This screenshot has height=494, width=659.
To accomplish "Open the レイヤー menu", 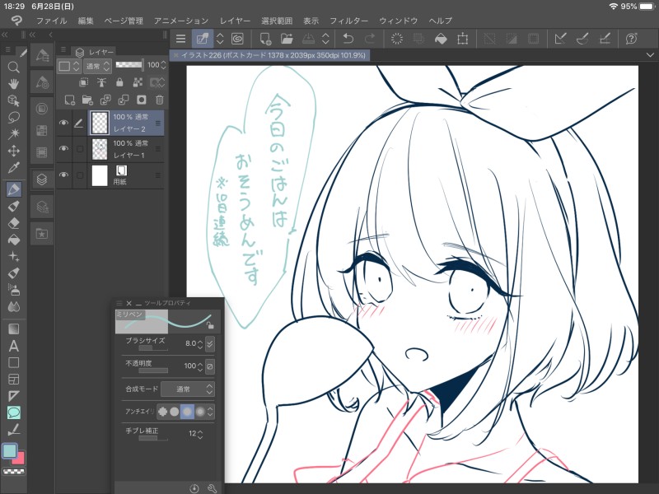I will point(236,21).
